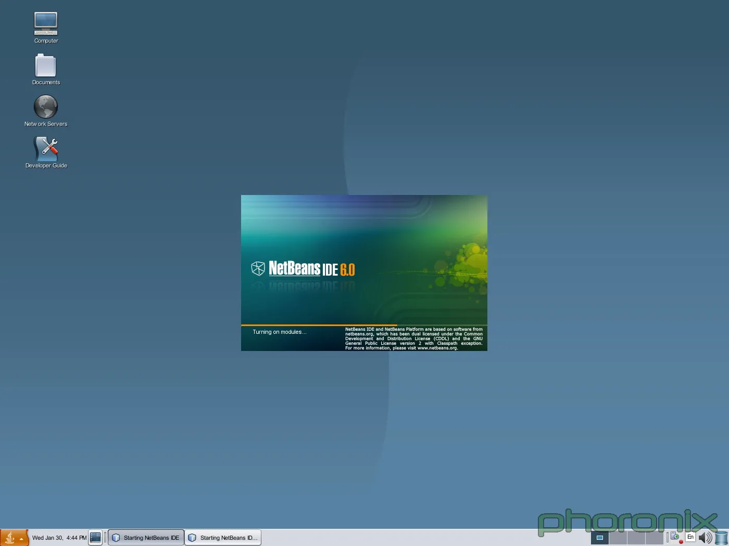Open the volume speaker control
The image size is (729, 546).
coord(705,538)
